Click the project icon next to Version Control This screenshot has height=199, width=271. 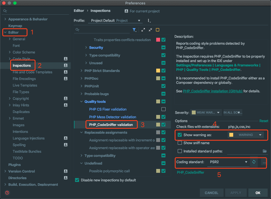point(66,171)
